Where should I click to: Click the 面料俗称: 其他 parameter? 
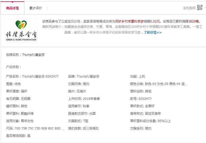[141, 91]
